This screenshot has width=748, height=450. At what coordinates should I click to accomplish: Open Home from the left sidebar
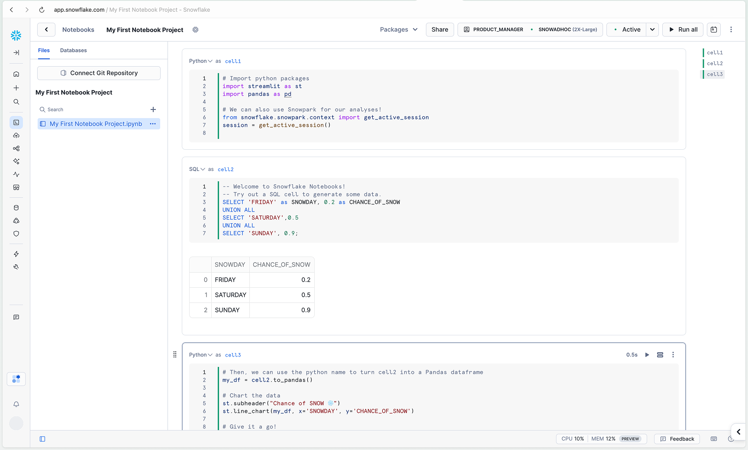(16, 74)
